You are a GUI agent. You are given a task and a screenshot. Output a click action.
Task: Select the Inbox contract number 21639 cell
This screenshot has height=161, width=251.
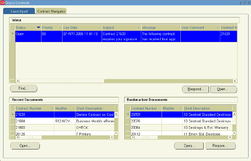pyautogui.click(x=229, y=36)
